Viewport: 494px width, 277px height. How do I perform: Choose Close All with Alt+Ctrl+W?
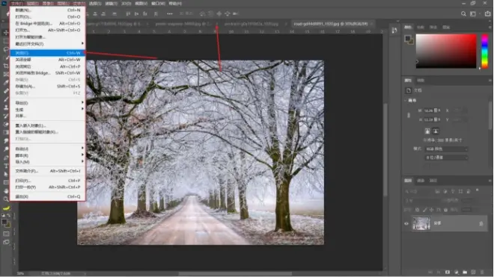(47, 60)
